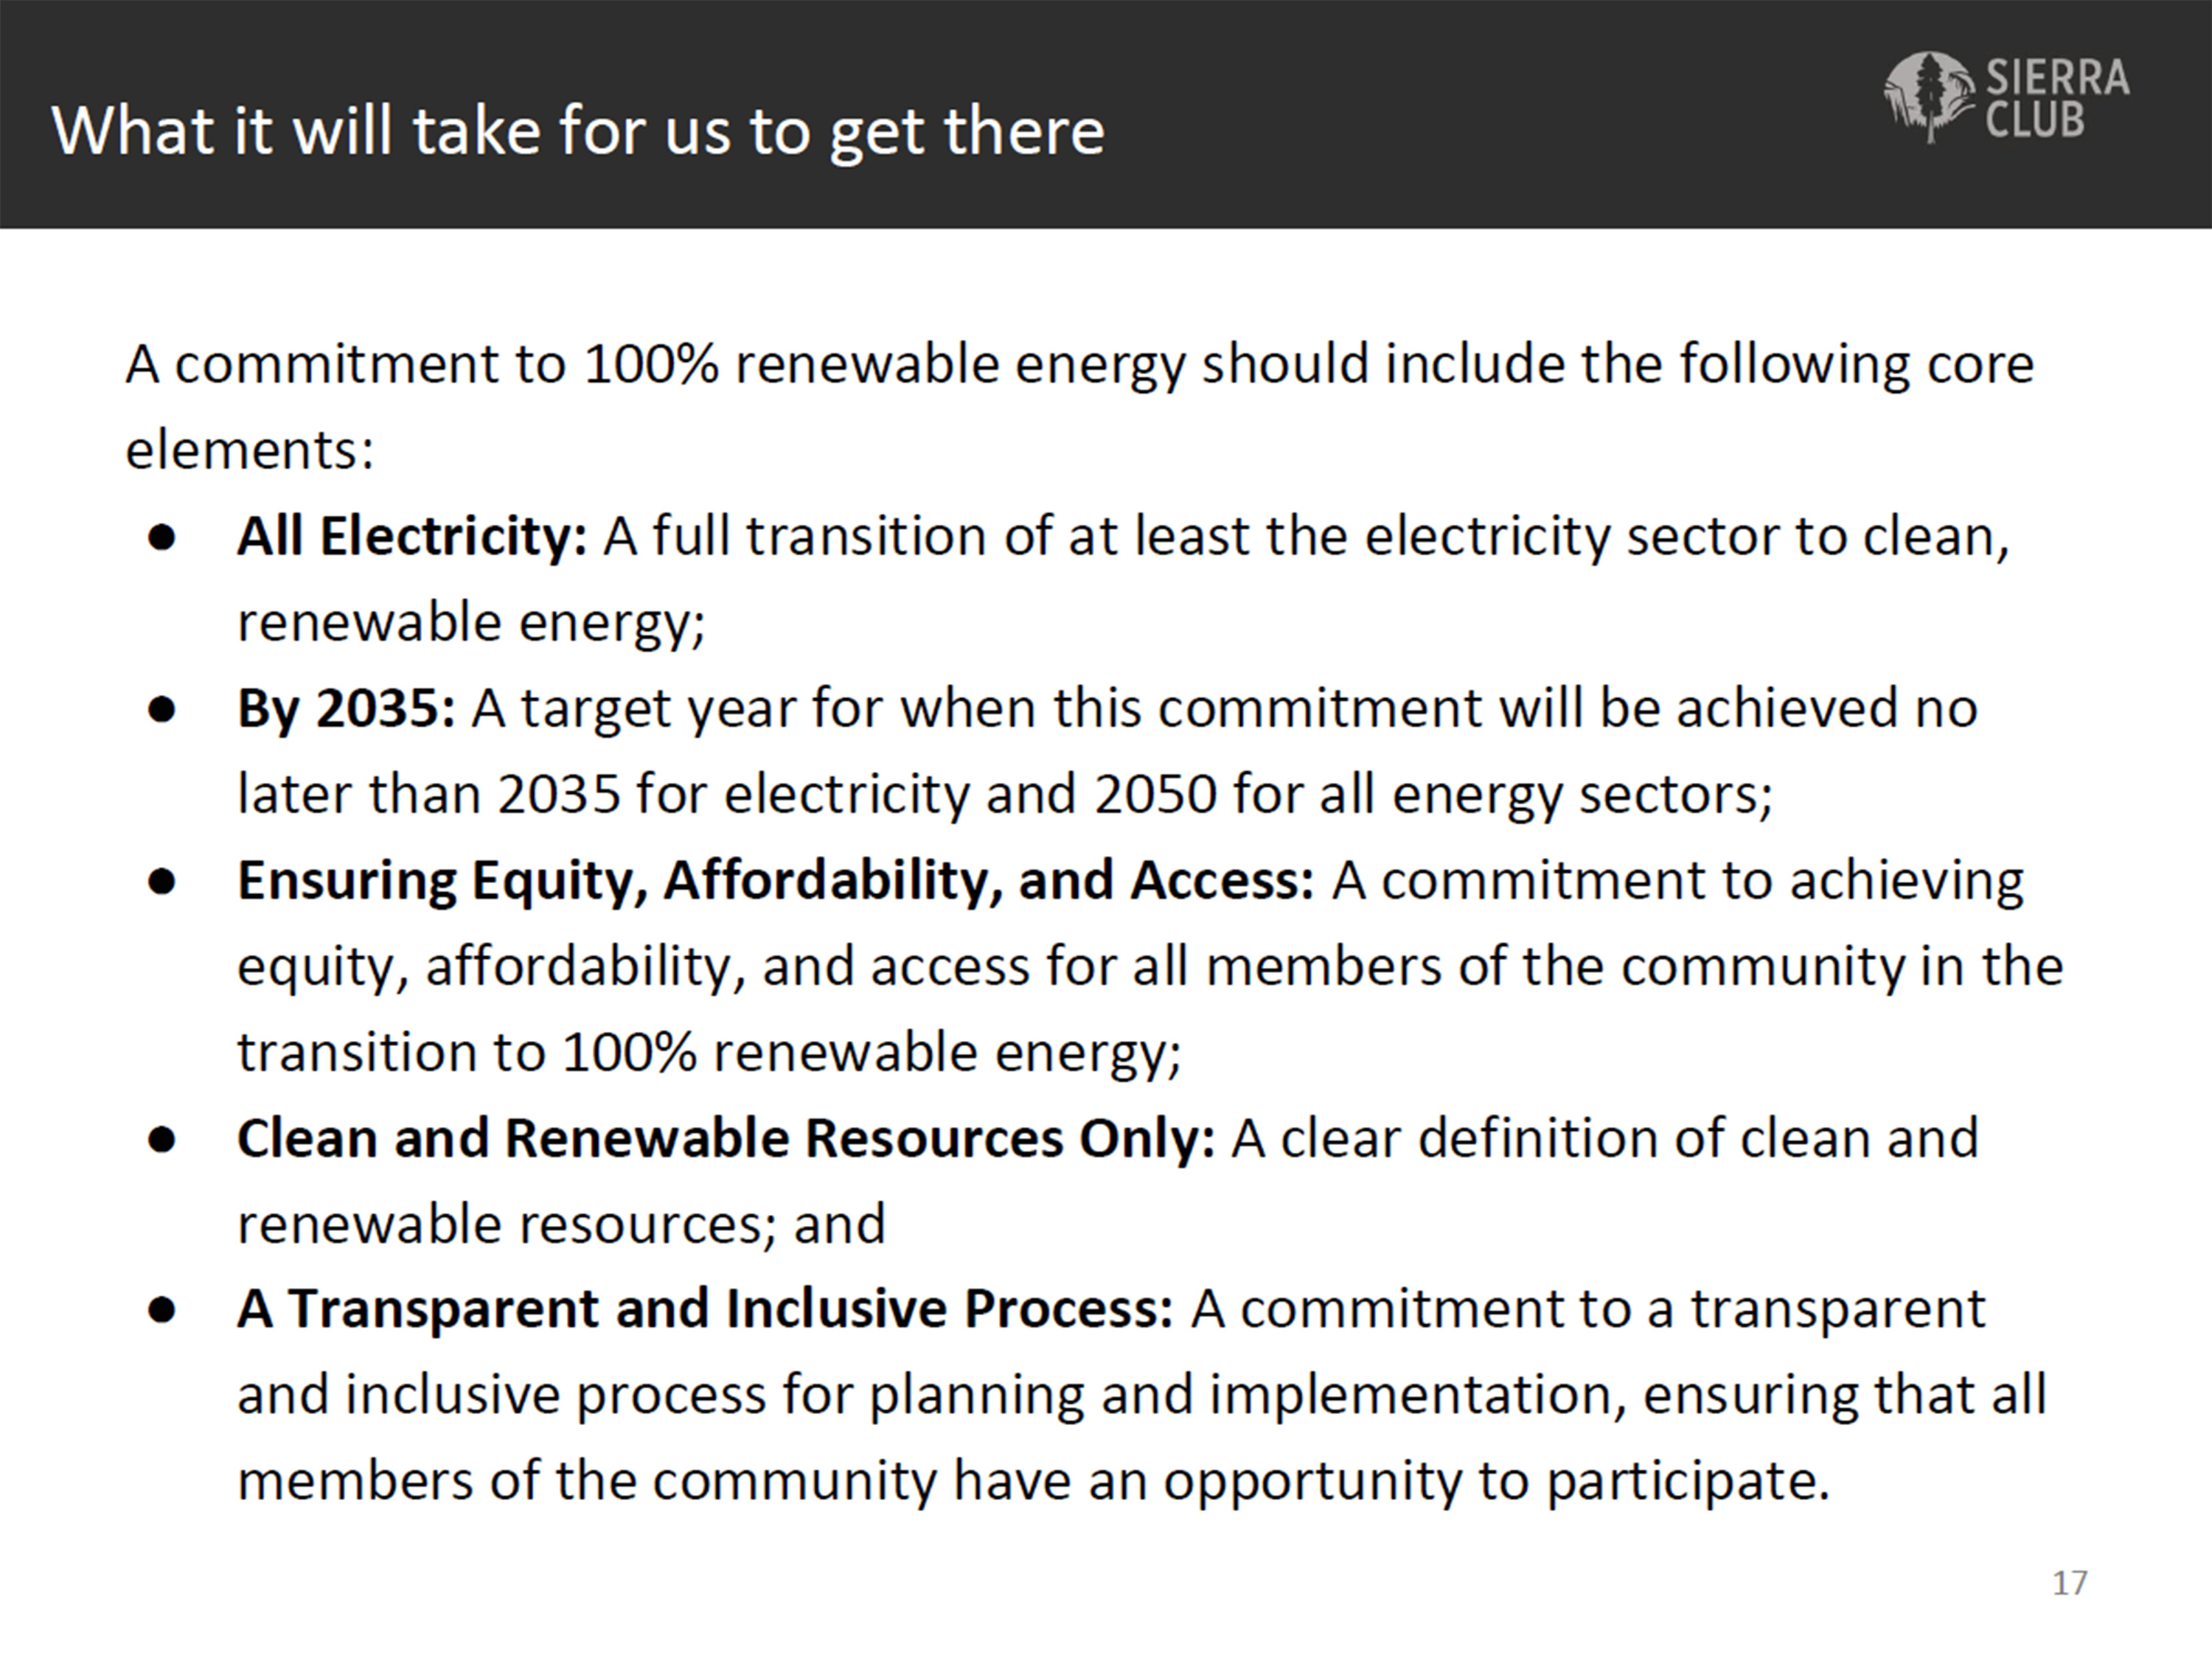Screen dimensions: 2212x1655
Task: Click the bullet before Clean and Renewable
Action: (x=162, y=1140)
